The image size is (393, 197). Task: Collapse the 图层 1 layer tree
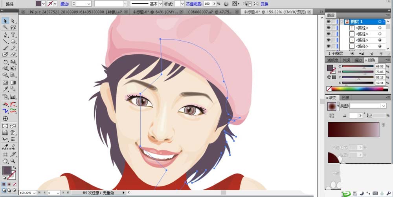[342, 22]
